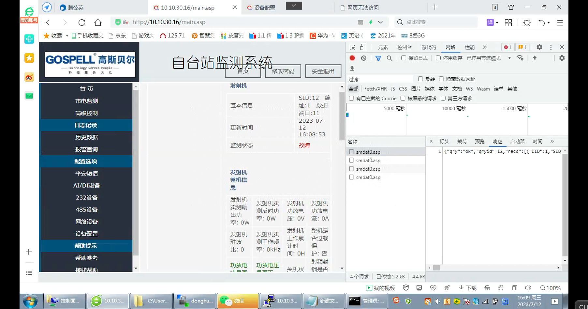
Task: Toggle DevTools device emulation icon
Action: pyautogui.click(x=363, y=47)
